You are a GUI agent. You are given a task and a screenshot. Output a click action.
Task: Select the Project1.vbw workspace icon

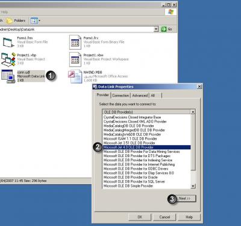point(75,59)
